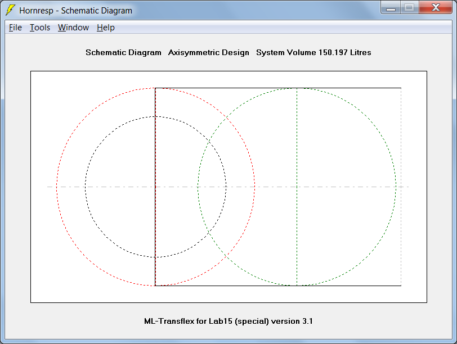Image resolution: width=457 pixels, height=344 pixels.
Task: Click the Hornresp title bar text
Action: coord(76,11)
